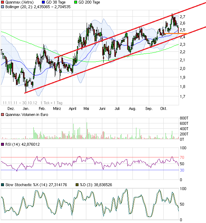206x223 pixels.
Task: Click the '%D (3): 38,836526' label
Action: 96,185
